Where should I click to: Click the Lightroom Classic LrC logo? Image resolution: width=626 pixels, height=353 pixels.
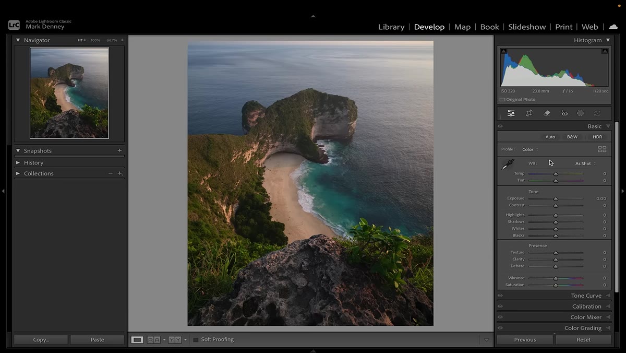14,25
